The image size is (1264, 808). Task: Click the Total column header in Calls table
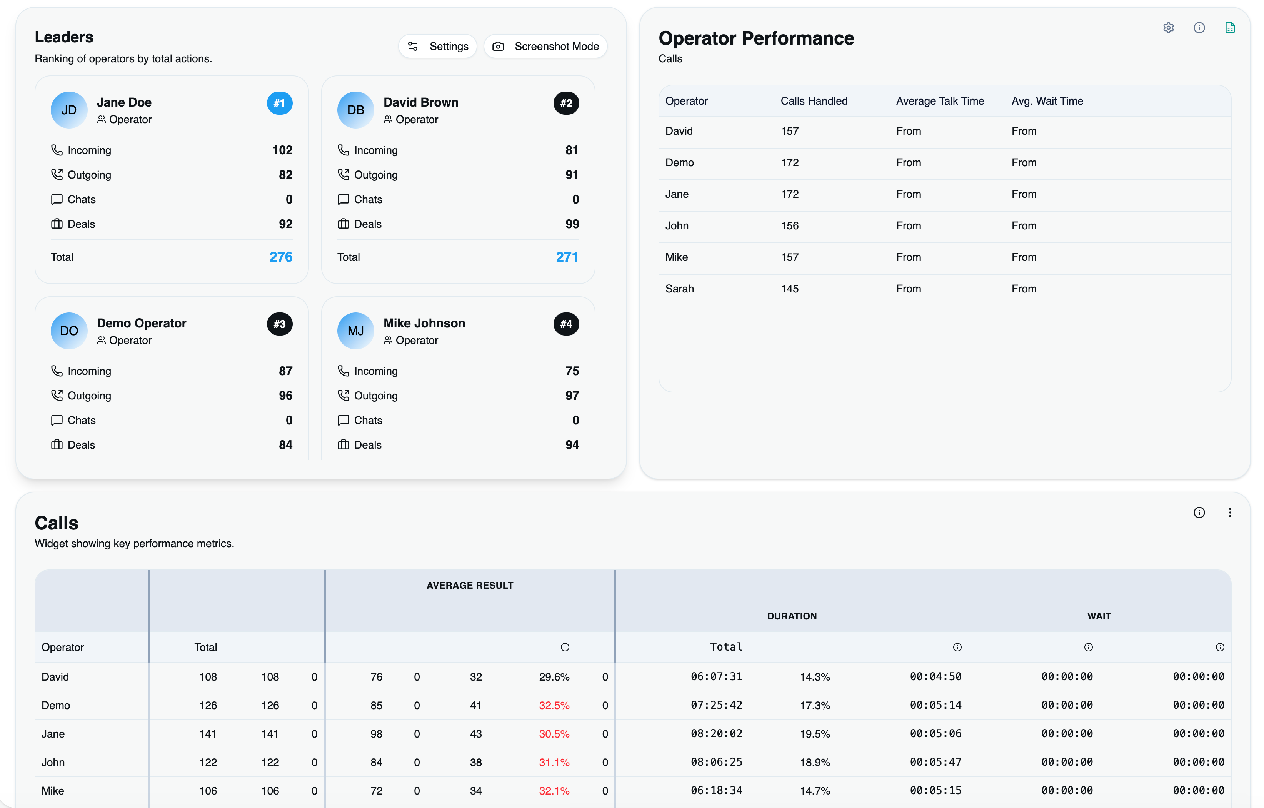(205, 647)
